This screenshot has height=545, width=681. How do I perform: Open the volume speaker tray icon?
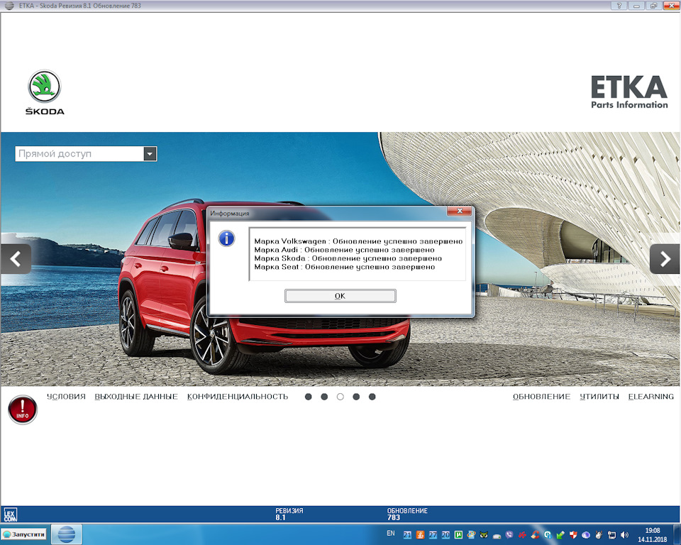coord(624,535)
